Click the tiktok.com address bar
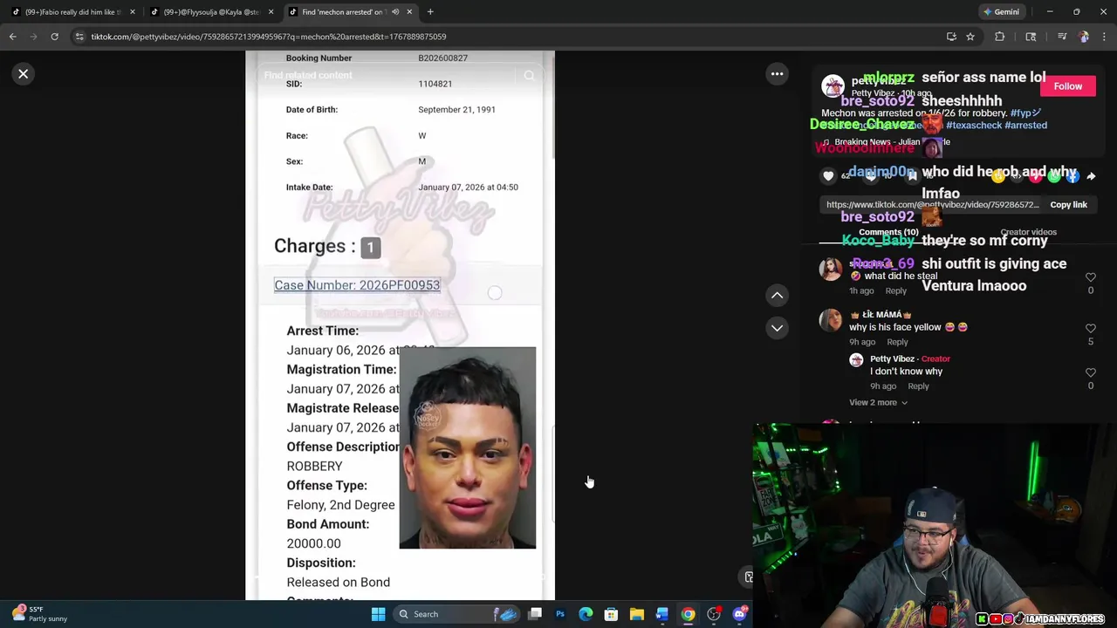The width and height of the screenshot is (1117, 628). [515, 37]
